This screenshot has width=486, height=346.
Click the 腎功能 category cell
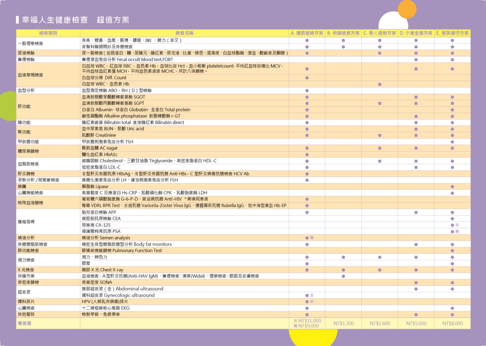point(48,132)
